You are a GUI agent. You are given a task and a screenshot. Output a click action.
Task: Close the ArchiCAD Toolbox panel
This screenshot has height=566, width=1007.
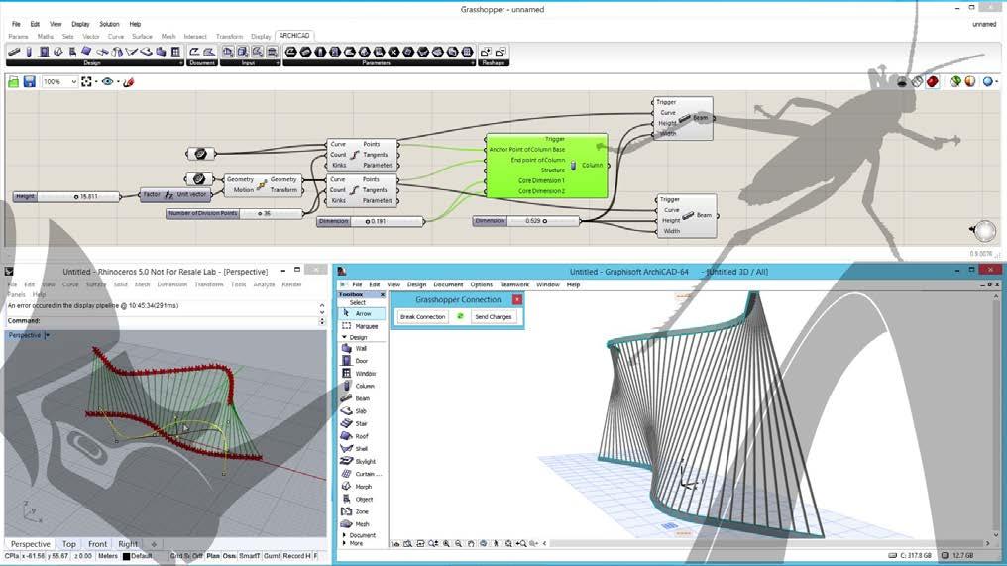383,294
